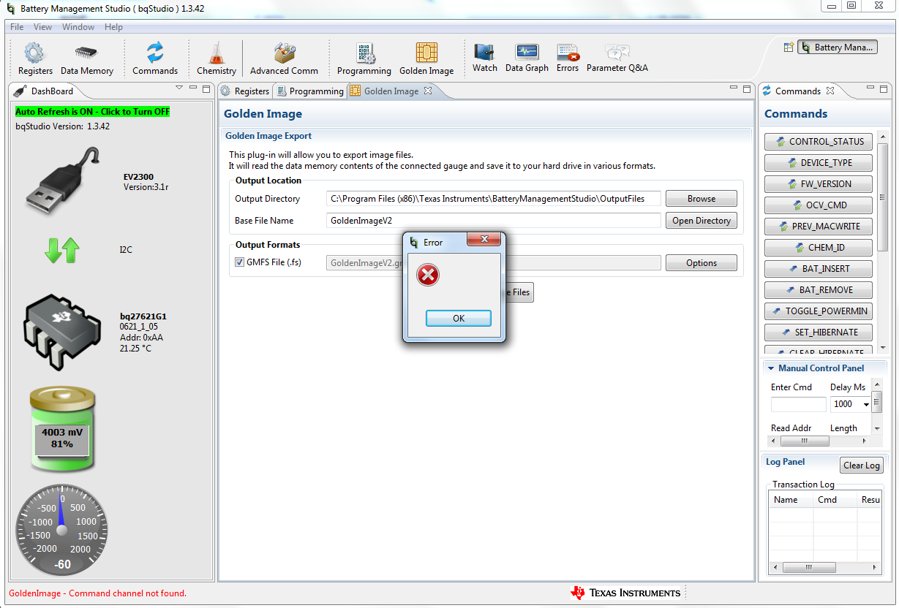Click the Browse button
Viewport: 899px width, 608px height.
(701, 199)
